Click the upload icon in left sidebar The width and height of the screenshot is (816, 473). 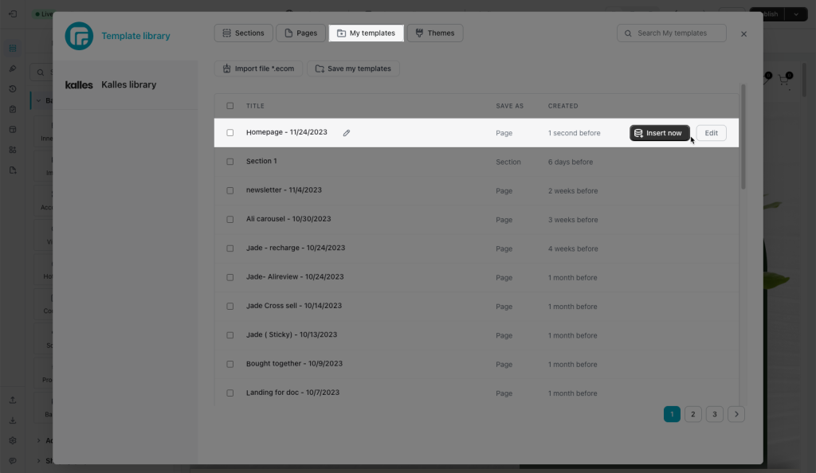click(13, 400)
